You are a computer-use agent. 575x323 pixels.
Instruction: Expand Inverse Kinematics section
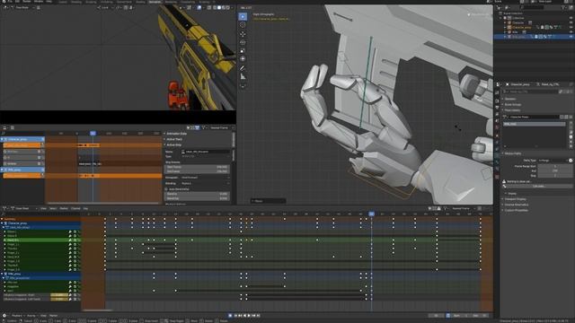click(517, 205)
